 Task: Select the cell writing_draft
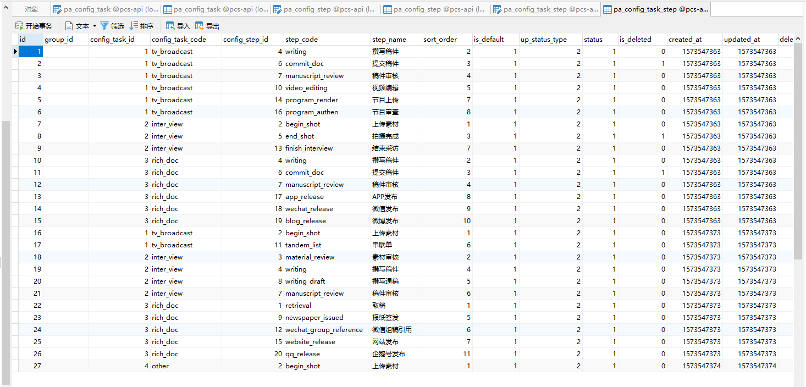(x=327, y=281)
